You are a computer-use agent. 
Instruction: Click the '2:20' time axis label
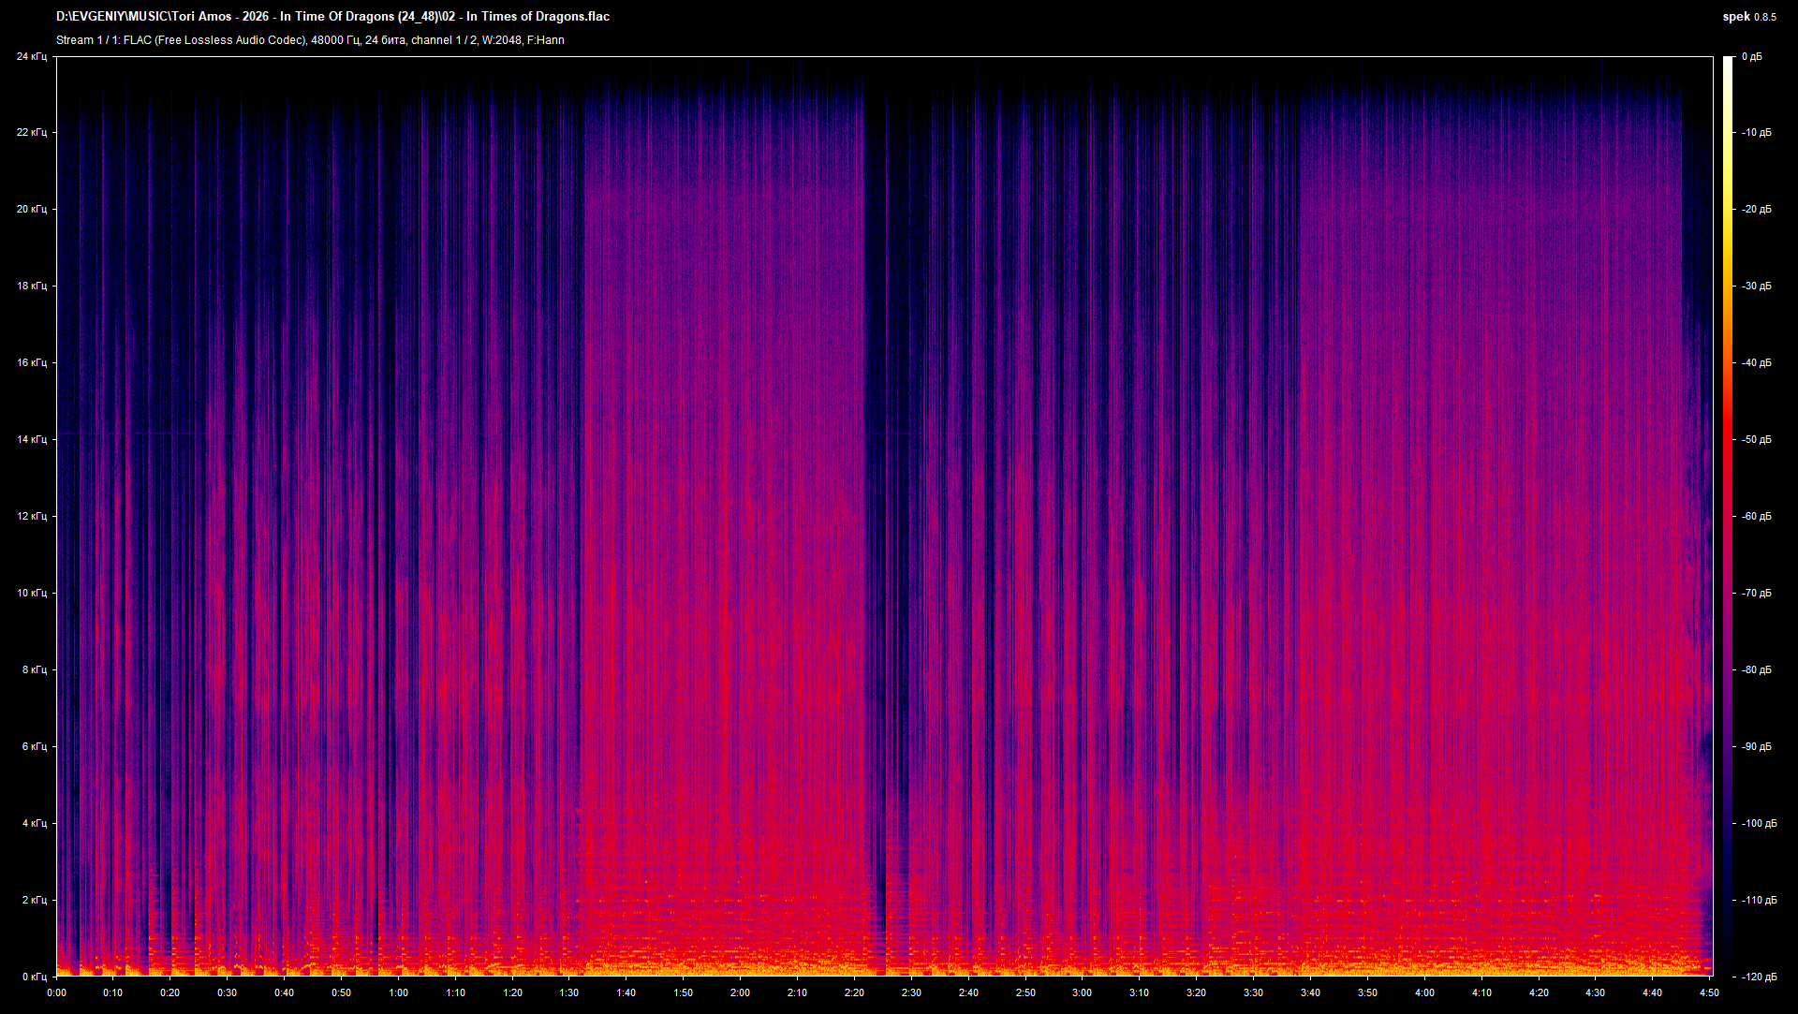(x=855, y=993)
